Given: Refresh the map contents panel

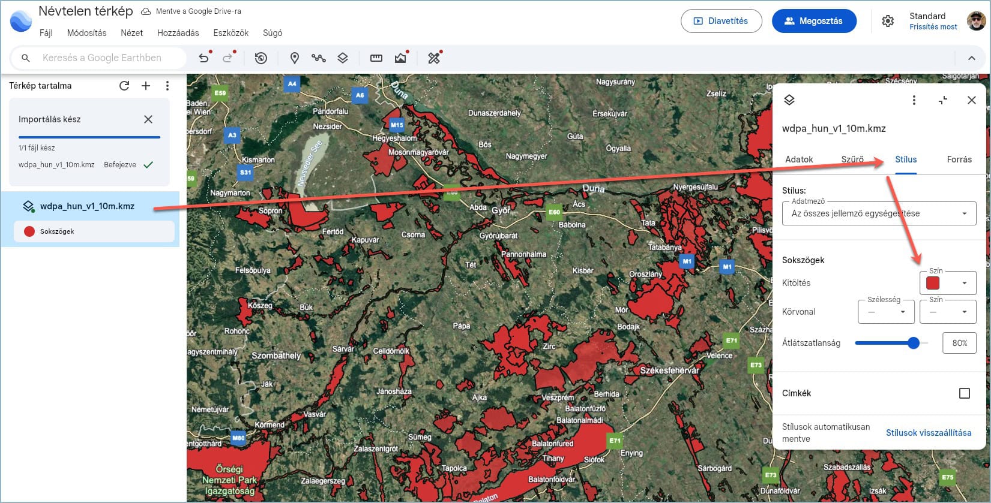Looking at the screenshot, I should click(124, 86).
